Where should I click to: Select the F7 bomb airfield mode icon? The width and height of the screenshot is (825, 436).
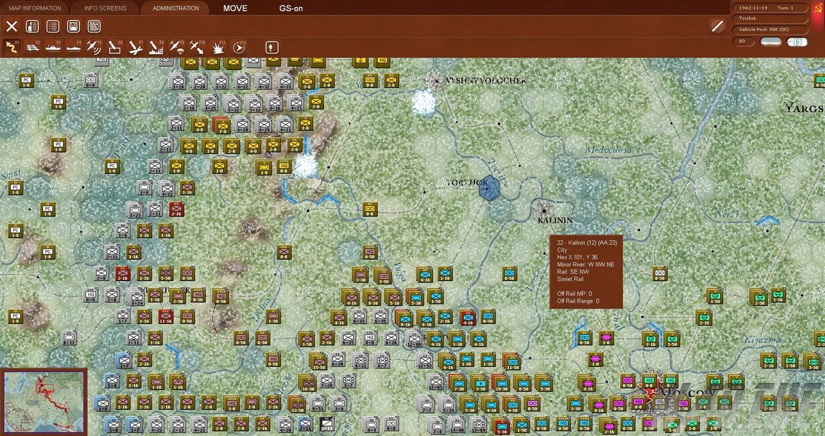(136, 47)
